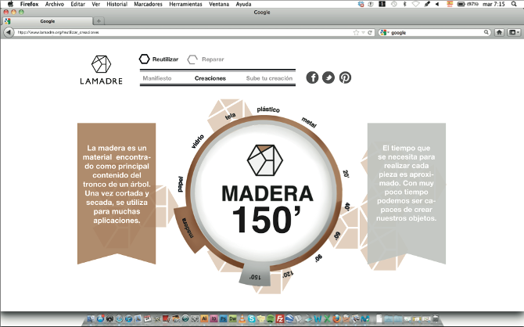
Task: Select the tela material on the dial
Action: coord(230,117)
